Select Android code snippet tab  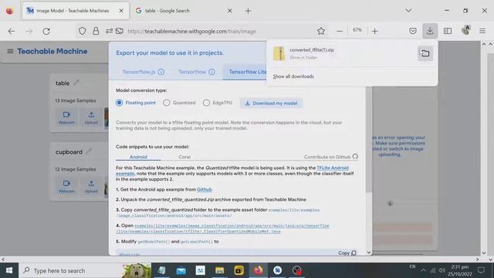click(138, 157)
